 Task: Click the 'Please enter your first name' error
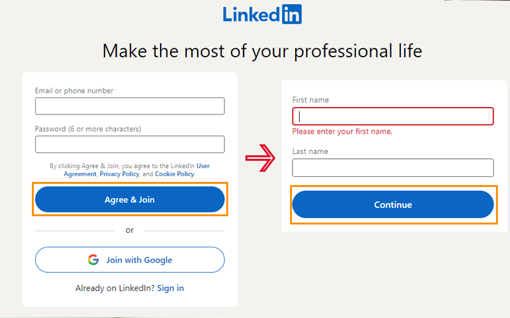point(342,132)
